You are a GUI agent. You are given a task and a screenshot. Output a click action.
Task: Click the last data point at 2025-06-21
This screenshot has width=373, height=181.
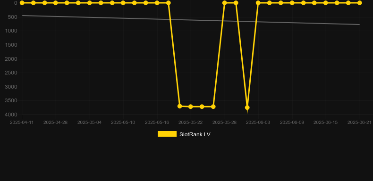coord(359,3)
